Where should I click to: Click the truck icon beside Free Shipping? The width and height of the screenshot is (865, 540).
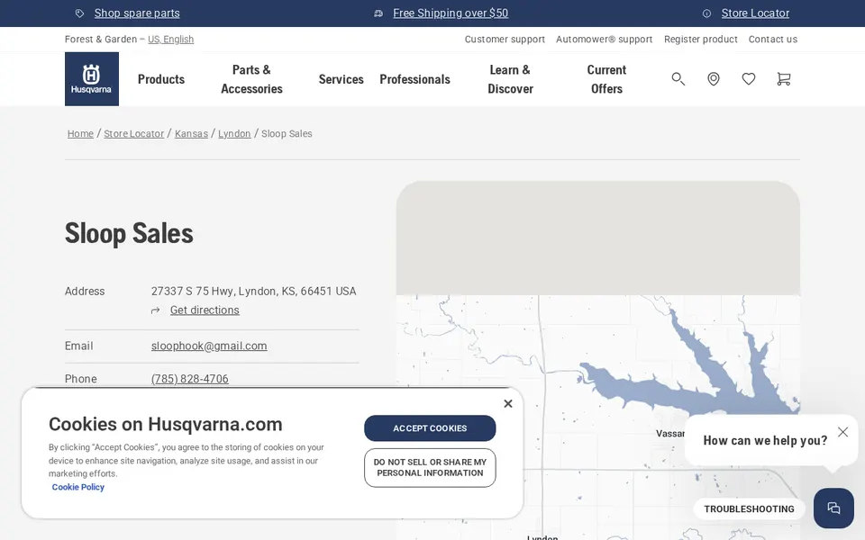[x=378, y=13]
